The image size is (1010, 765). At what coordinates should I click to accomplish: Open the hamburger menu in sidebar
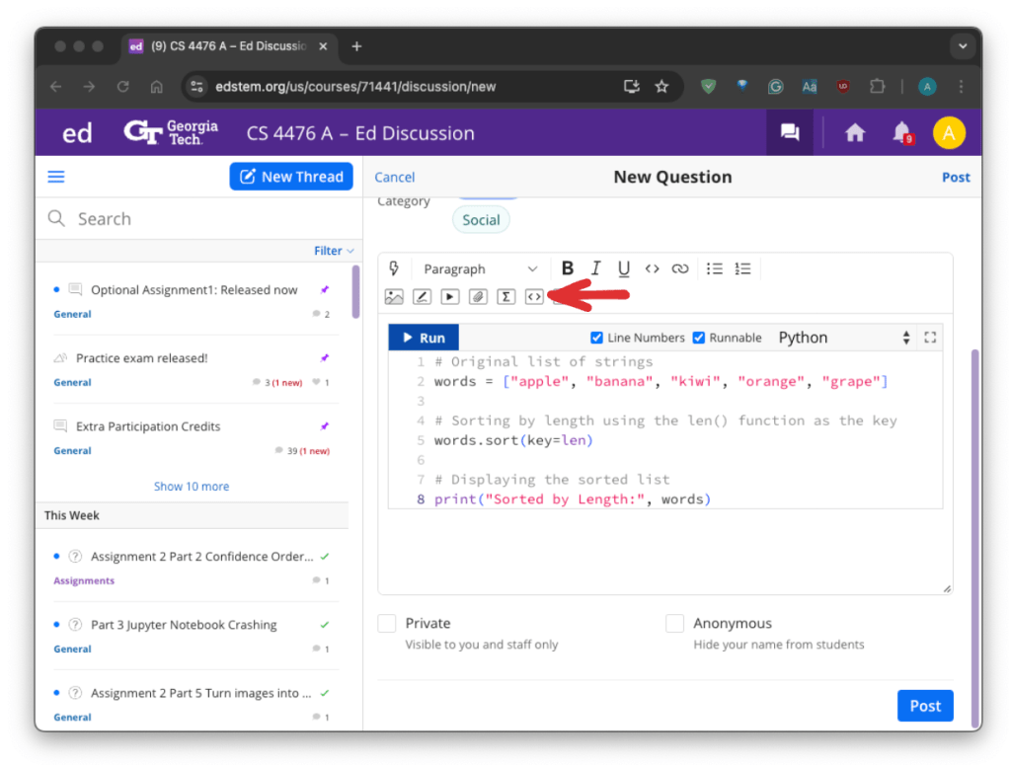pyautogui.click(x=56, y=177)
